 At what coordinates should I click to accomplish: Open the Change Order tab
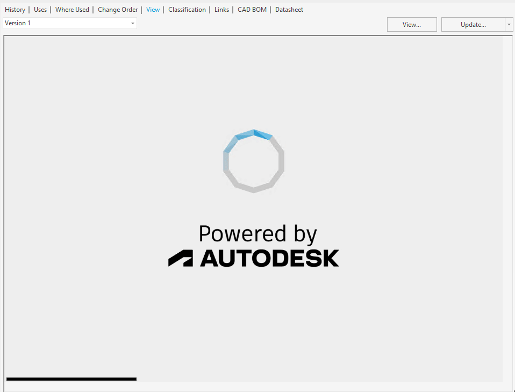[117, 9]
